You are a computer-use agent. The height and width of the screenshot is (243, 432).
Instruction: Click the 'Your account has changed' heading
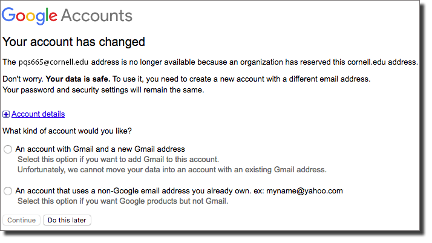tap(74, 42)
